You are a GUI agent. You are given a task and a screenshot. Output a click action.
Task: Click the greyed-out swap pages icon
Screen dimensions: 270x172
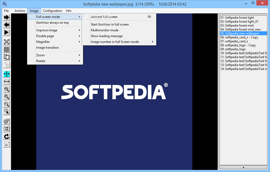[x=7, y=65]
